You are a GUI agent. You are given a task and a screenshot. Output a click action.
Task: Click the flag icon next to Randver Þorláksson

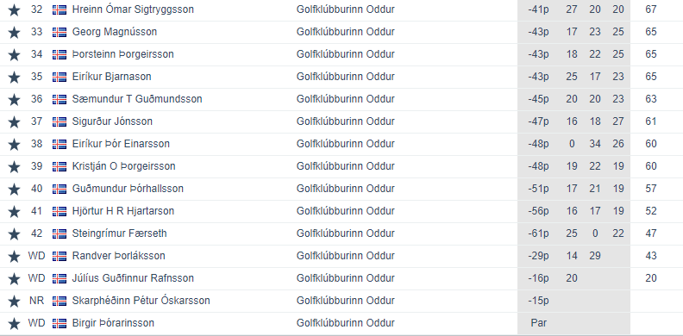pyautogui.click(x=60, y=256)
